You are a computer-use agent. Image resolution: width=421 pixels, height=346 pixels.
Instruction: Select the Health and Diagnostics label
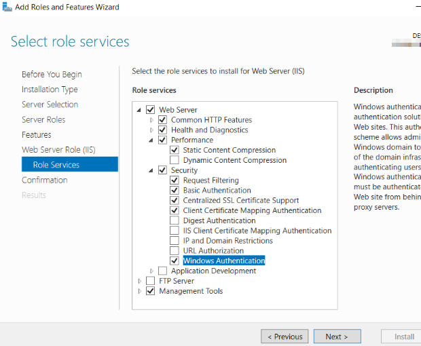[209, 130]
